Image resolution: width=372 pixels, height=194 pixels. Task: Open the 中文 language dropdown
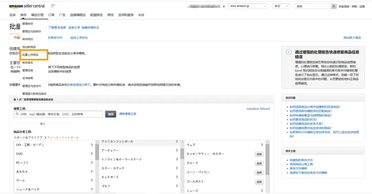click(281, 6)
